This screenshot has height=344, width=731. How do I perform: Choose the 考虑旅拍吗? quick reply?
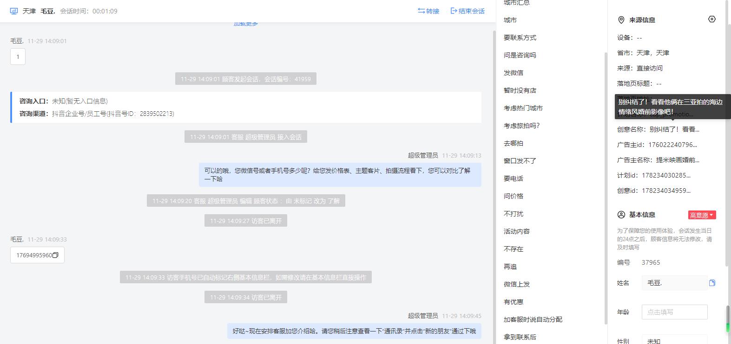(522, 126)
